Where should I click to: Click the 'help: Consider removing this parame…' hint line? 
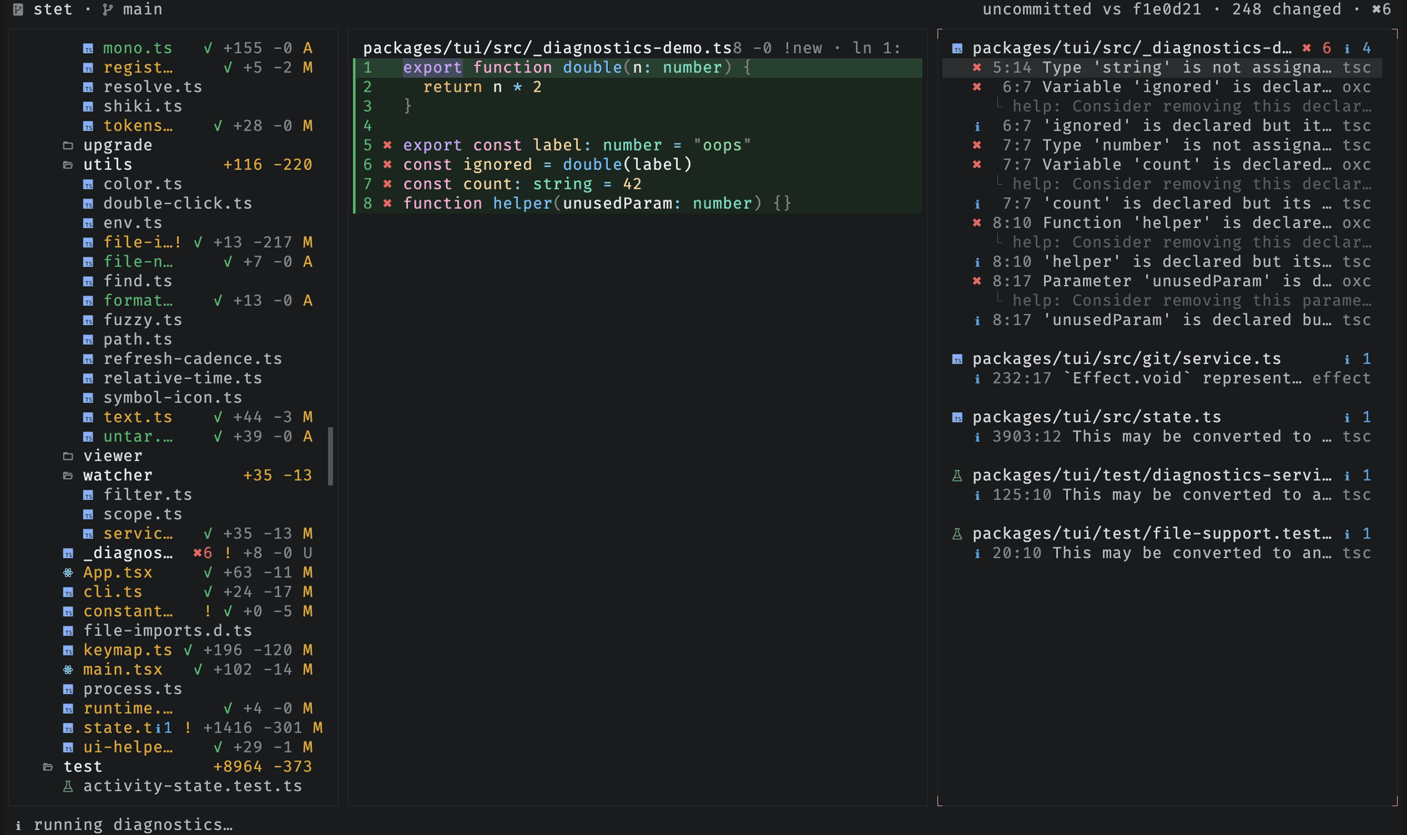pos(1192,301)
